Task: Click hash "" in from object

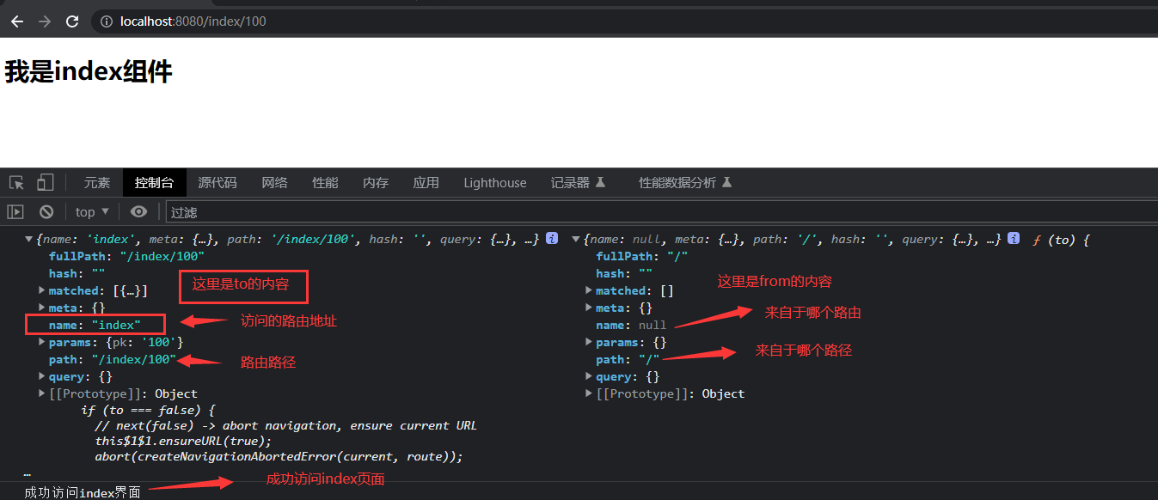Action: (x=624, y=273)
